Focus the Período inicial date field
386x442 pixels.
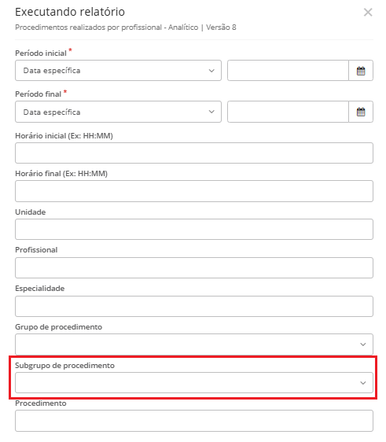[x=288, y=71]
